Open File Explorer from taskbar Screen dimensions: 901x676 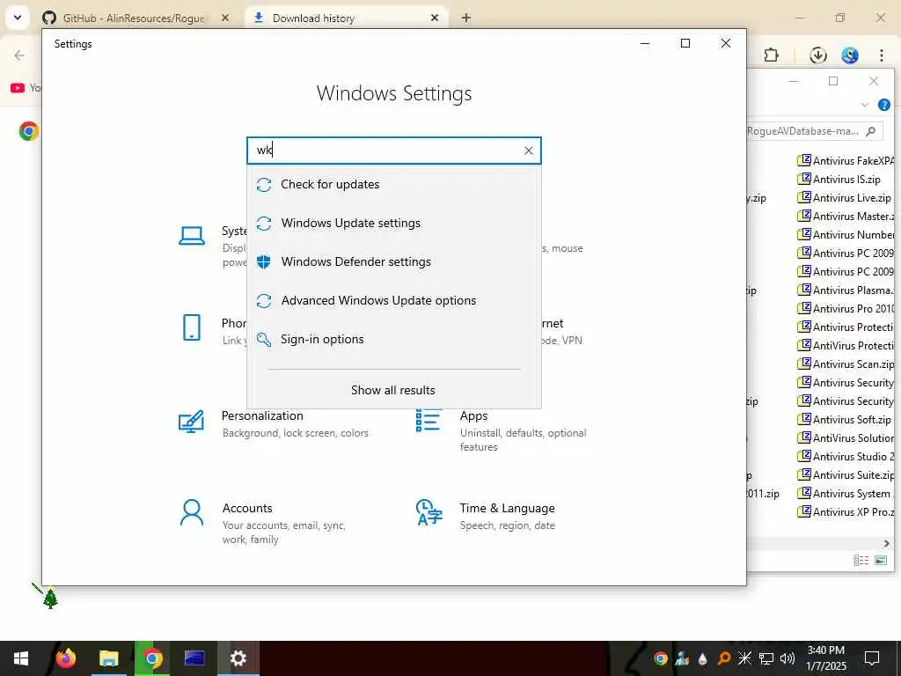tap(108, 658)
